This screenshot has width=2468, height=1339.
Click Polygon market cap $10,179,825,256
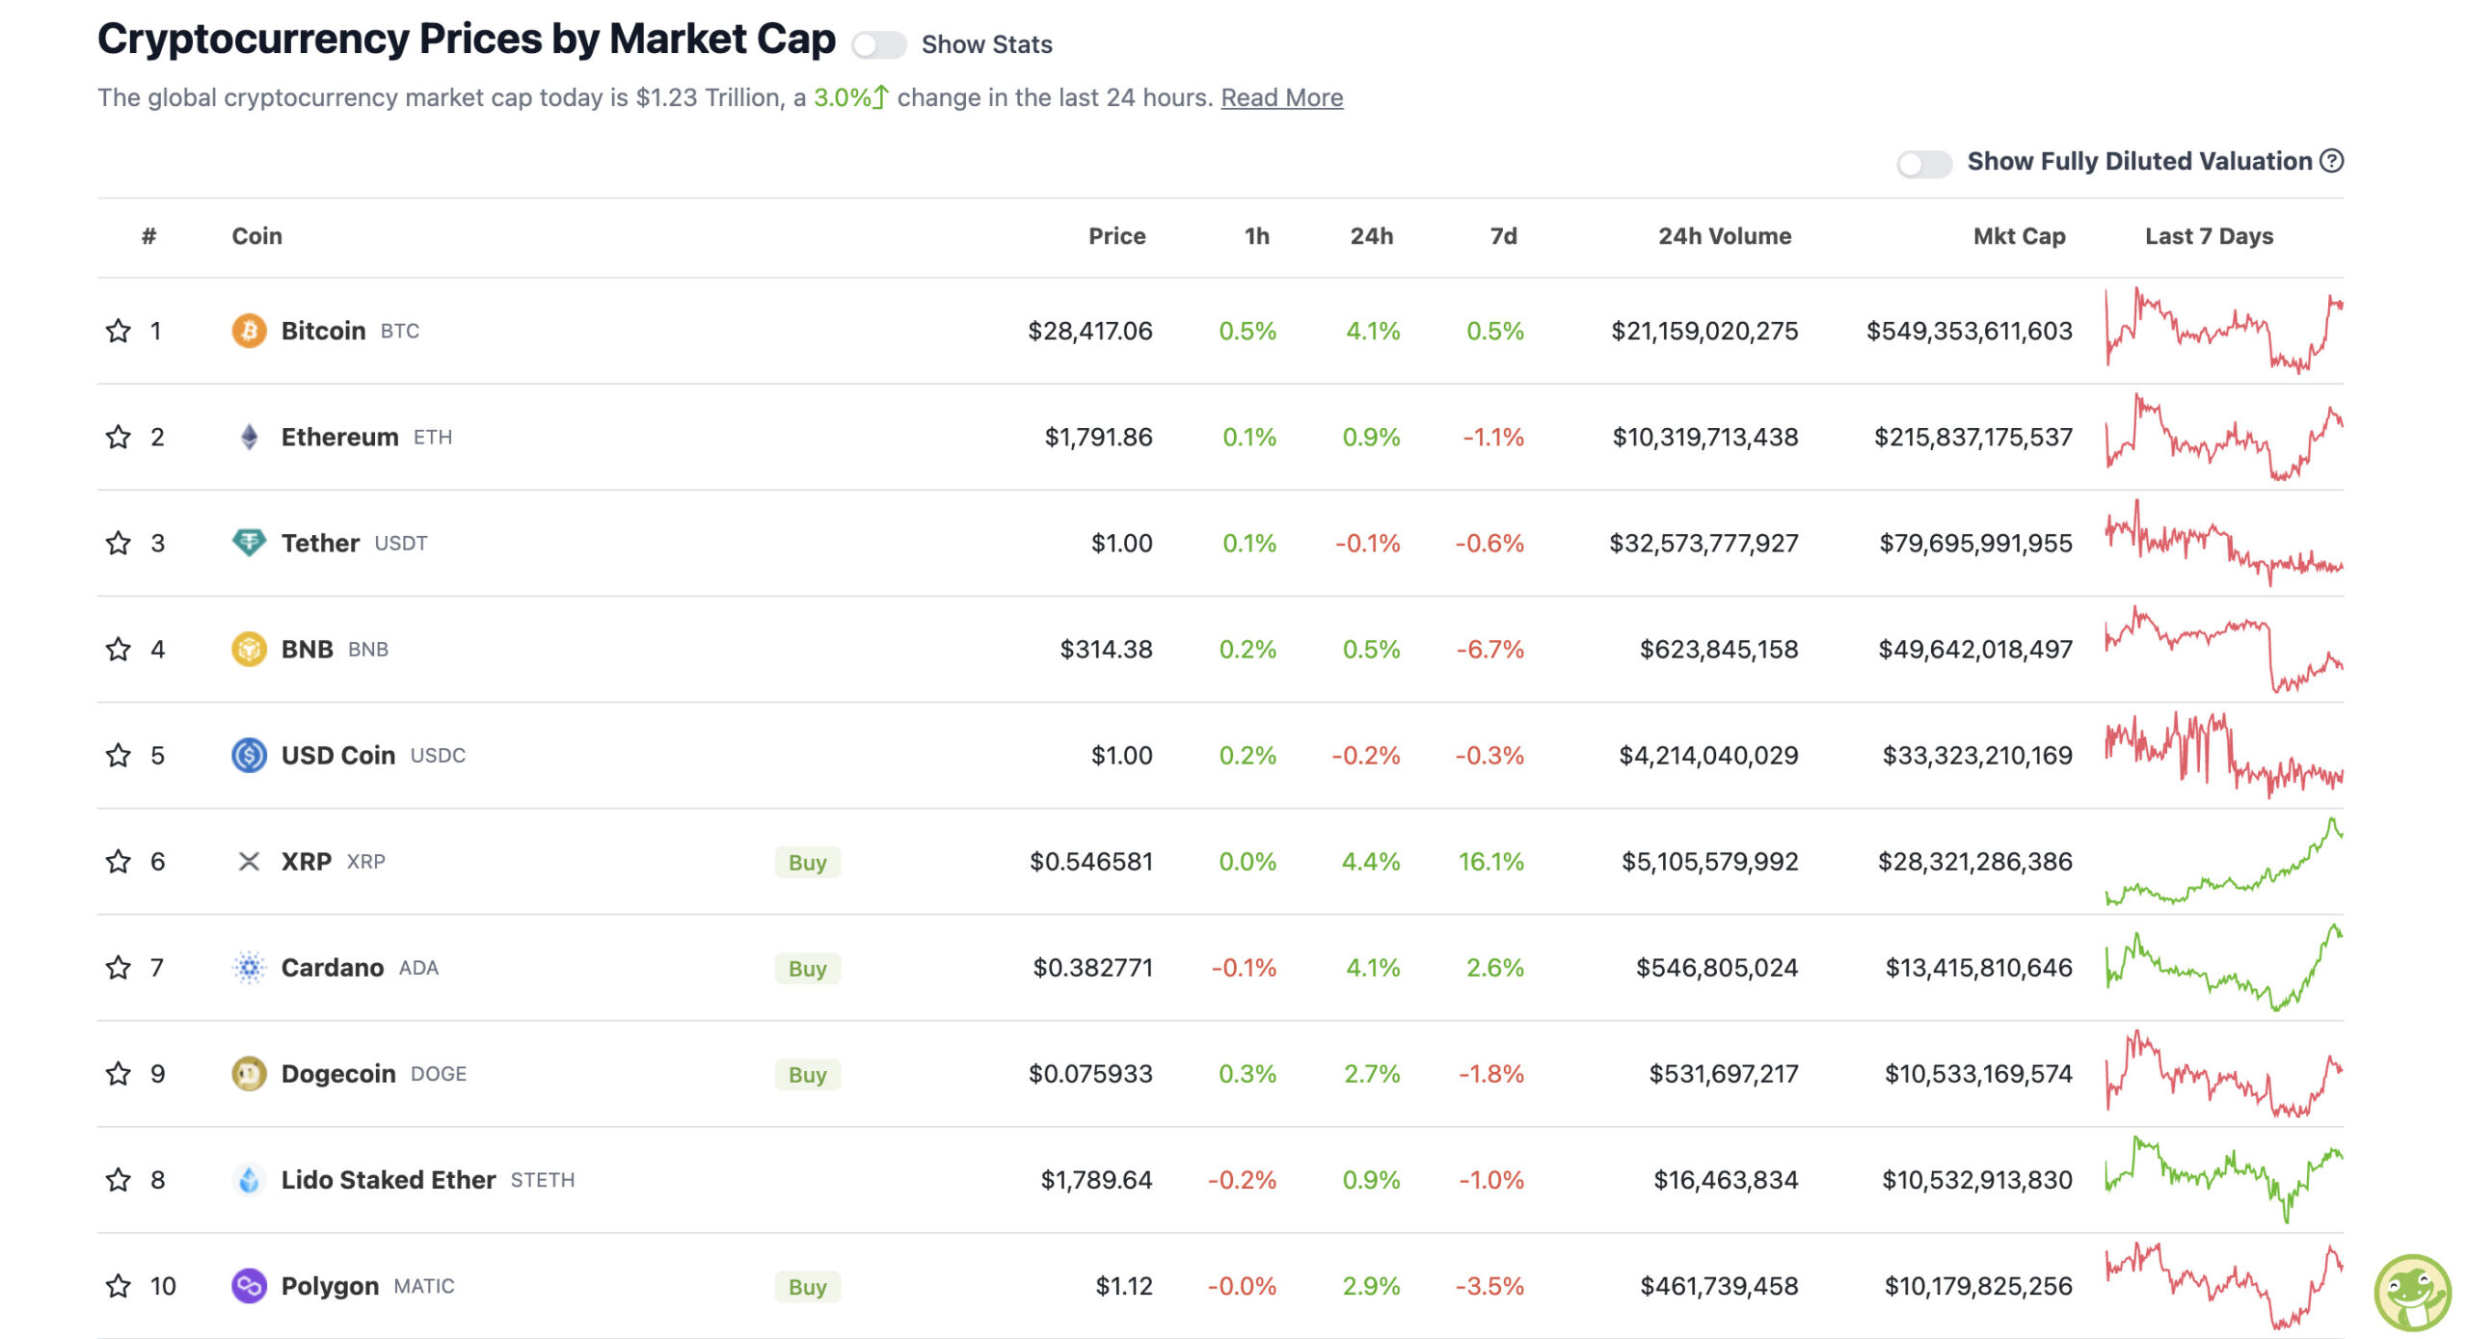[1978, 1285]
